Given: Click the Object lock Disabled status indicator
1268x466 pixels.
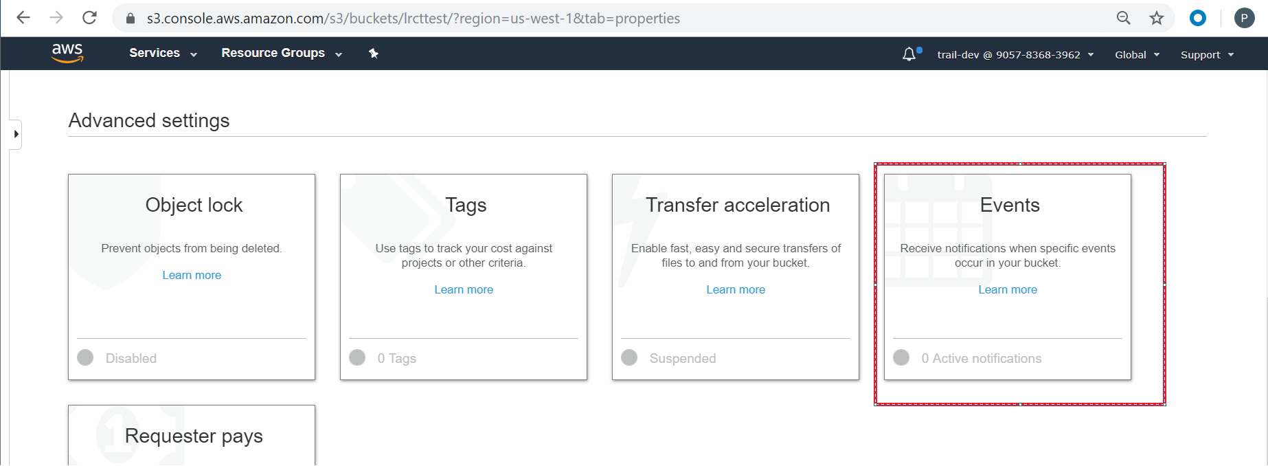Looking at the screenshot, I should tap(85, 357).
